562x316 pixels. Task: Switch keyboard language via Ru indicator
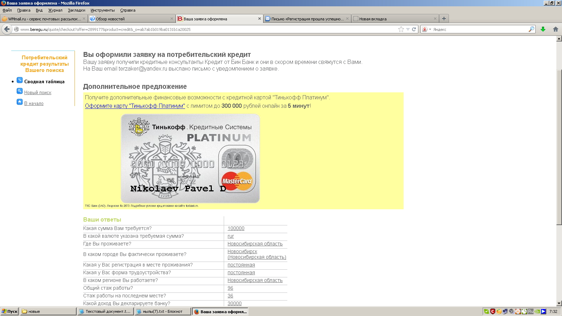pyautogui.click(x=531, y=311)
